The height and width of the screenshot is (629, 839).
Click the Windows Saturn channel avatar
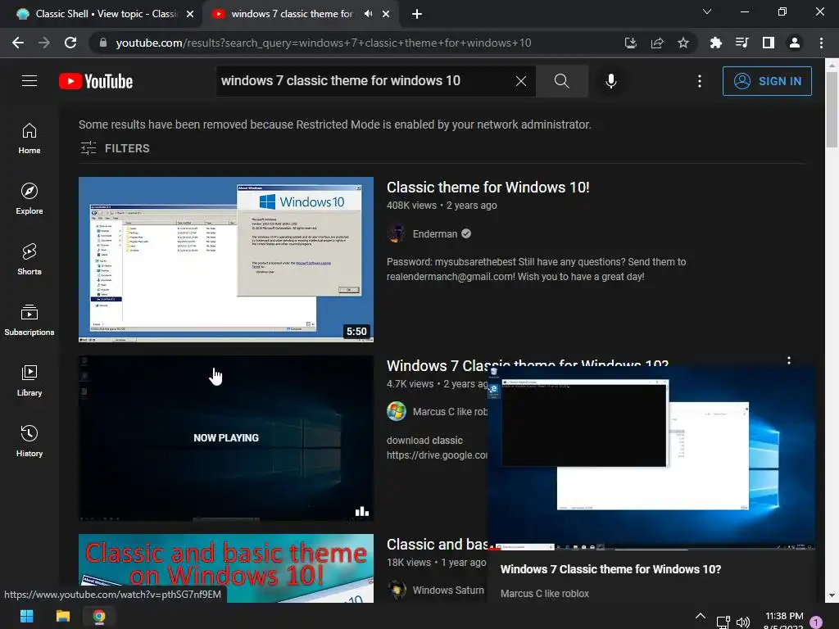[x=397, y=590]
